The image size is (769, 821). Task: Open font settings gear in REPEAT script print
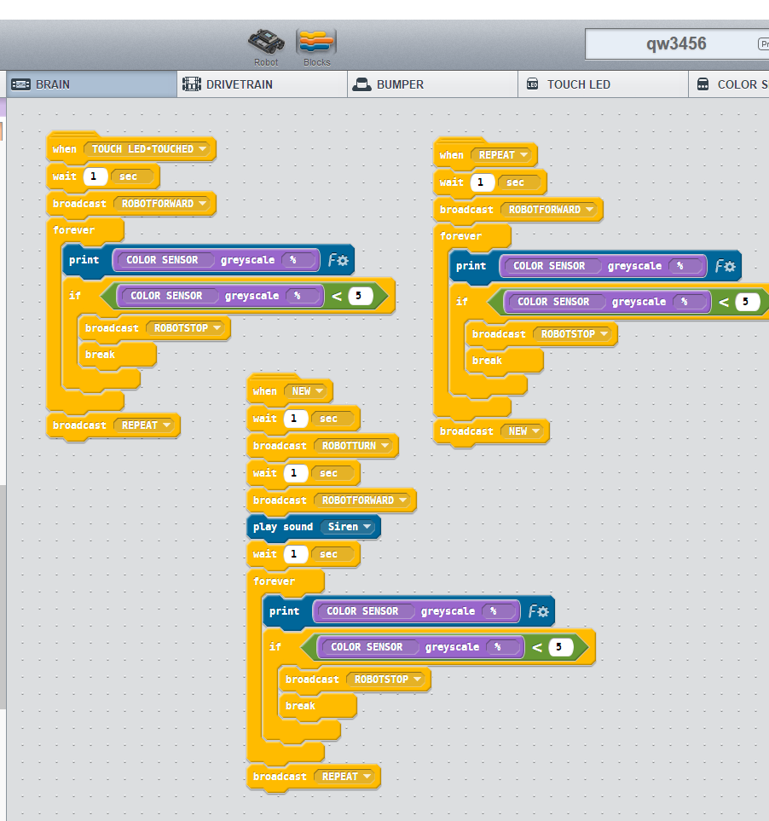point(726,266)
